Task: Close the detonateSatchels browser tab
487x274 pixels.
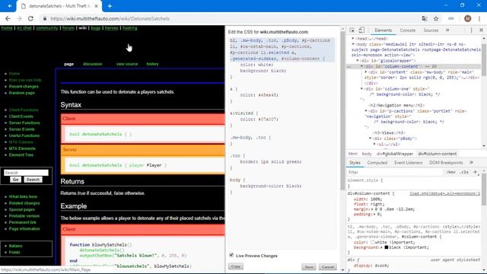Action: click(x=97, y=6)
